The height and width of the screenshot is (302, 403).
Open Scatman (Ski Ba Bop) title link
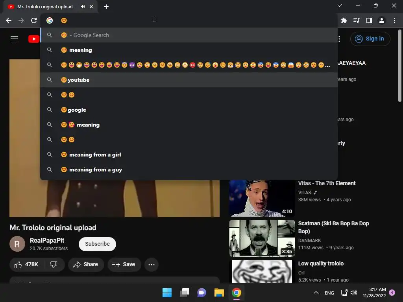[x=333, y=227]
